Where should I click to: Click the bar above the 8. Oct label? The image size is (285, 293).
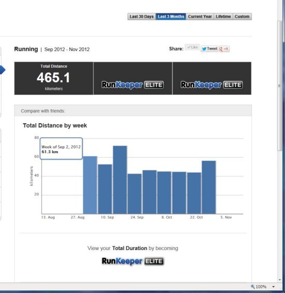pyautogui.click(x=164, y=193)
